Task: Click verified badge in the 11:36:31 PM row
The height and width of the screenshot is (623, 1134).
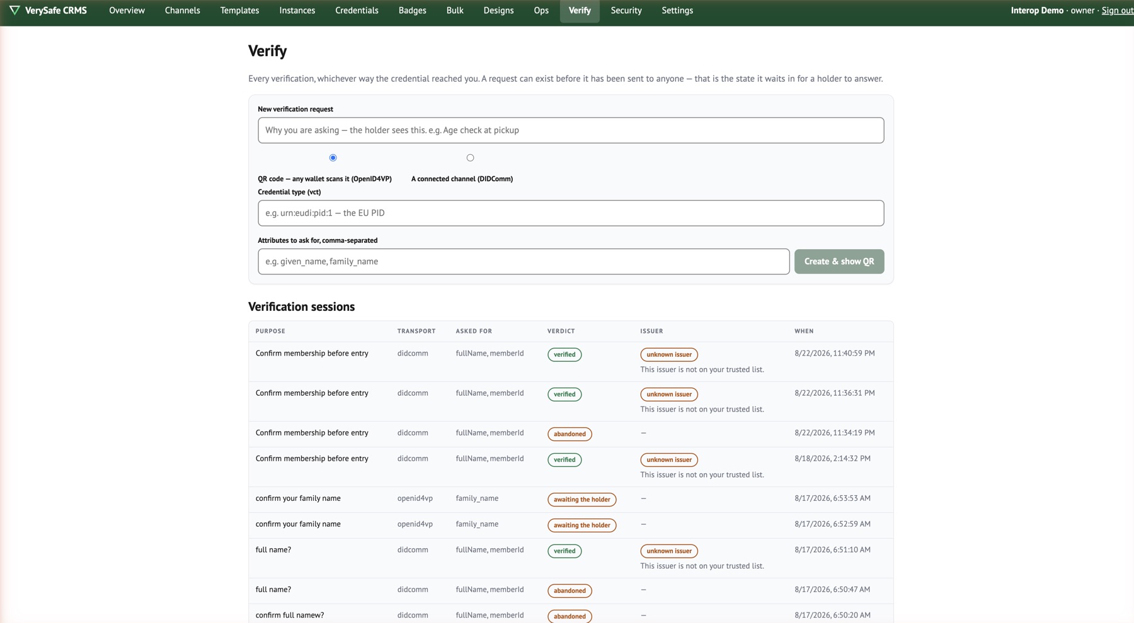Action: point(564,394)
